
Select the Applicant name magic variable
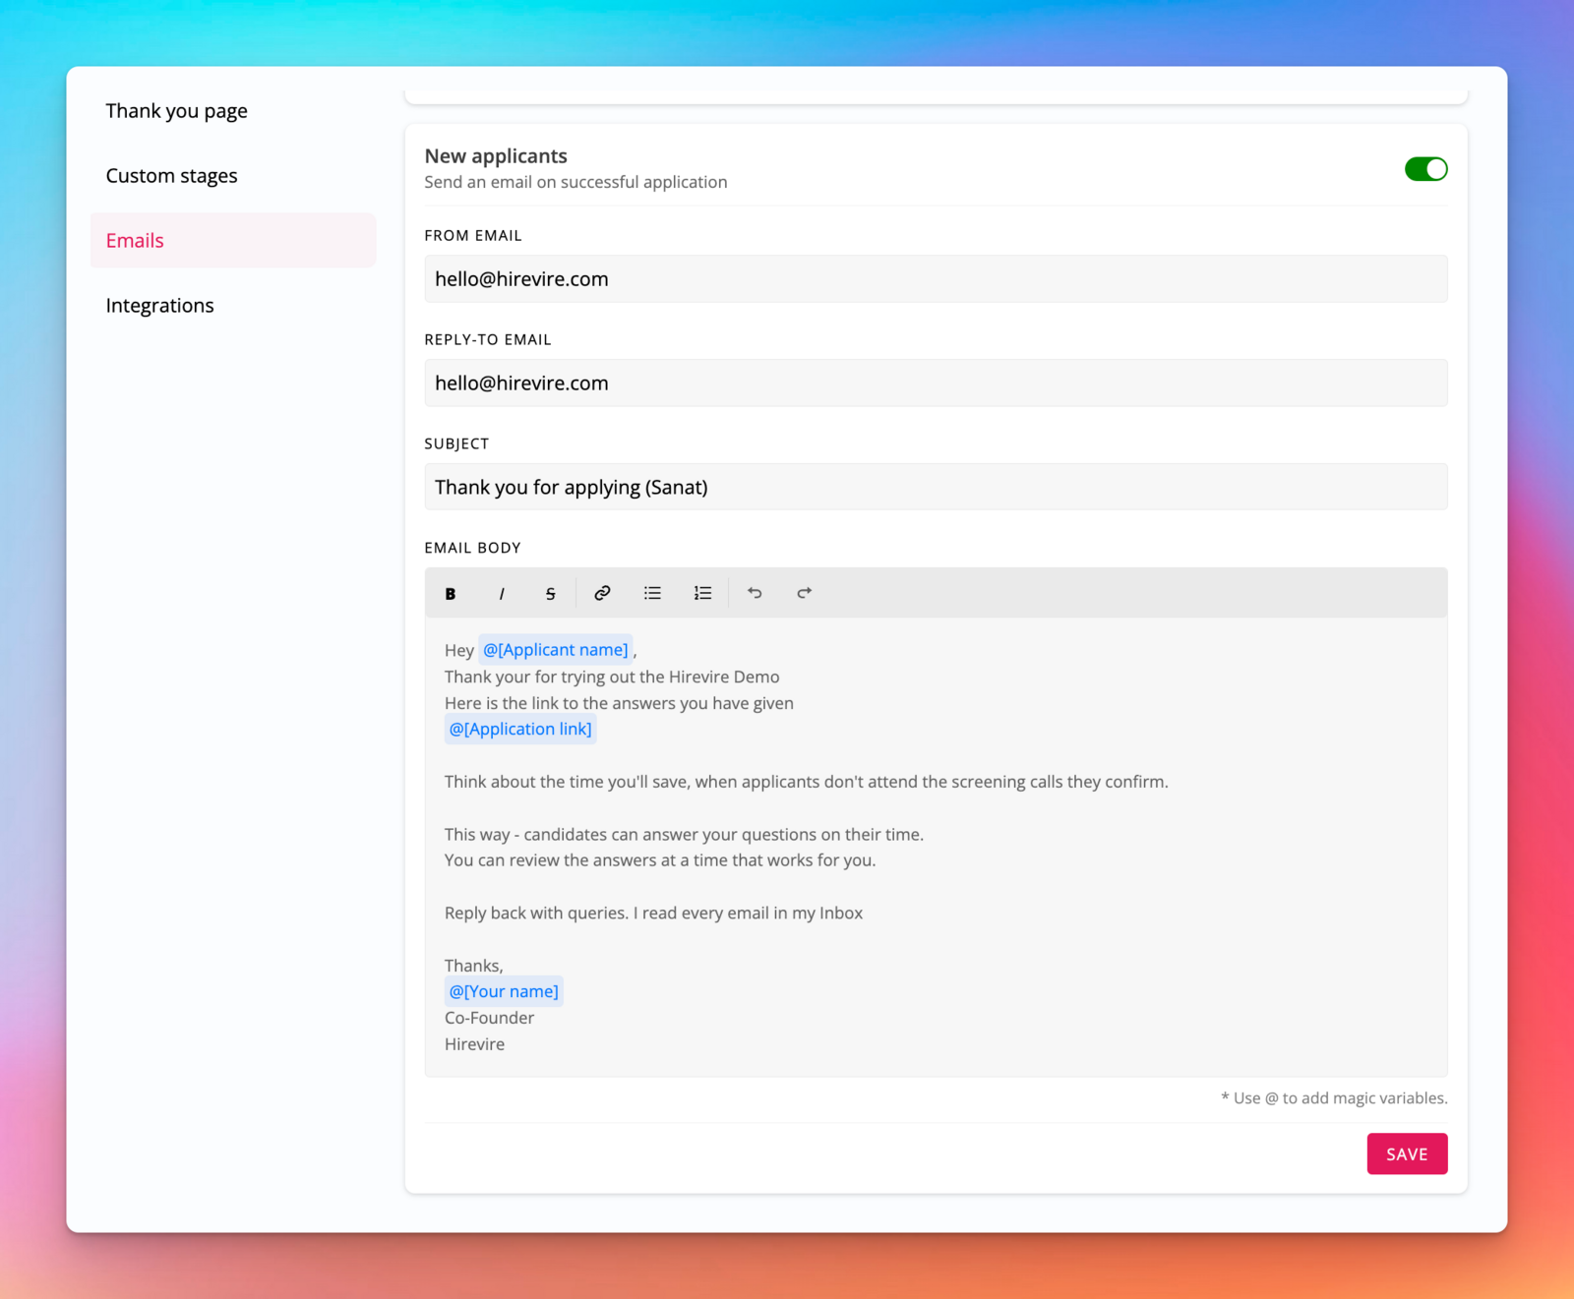point(556,650)
